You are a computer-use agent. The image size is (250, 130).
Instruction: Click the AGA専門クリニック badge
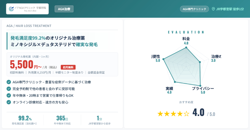click(x=194, y=9)
